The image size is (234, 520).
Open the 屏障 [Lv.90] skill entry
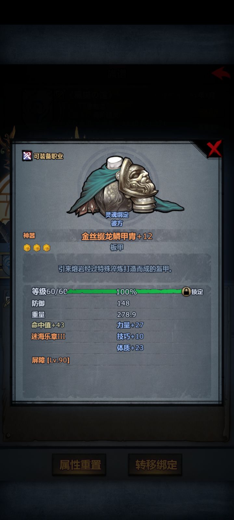50,360
